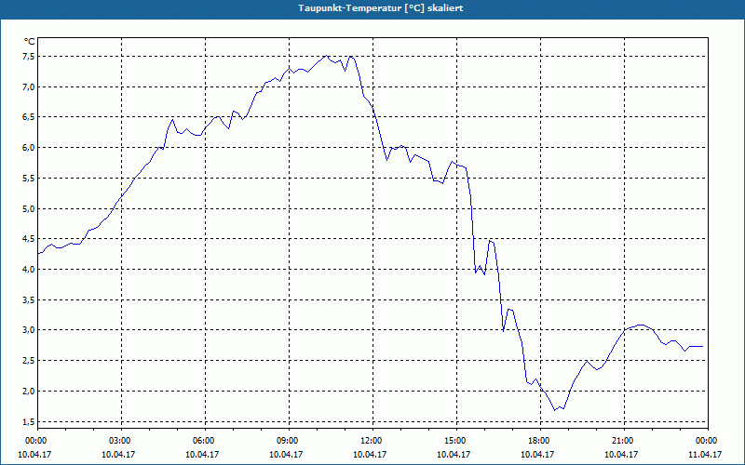Viewport: 745px width, 465px height.
Task: Click the x-axis time label '03:00'
Action: coord(122,441)
